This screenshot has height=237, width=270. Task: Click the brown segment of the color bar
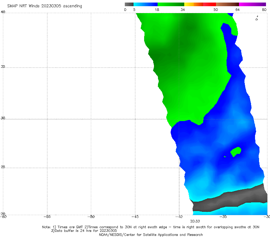pyautogui.click(x=227, y=4)
